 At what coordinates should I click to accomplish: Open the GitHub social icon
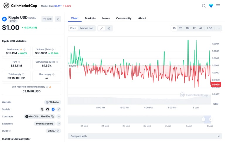(47, 110)
